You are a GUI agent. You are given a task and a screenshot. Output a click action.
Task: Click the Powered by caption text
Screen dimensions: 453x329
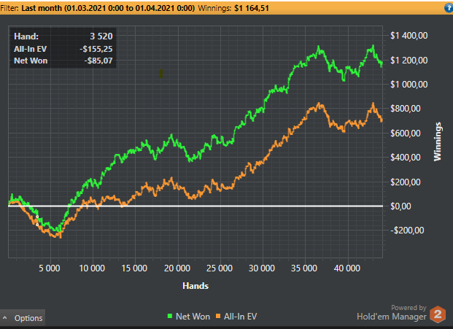tap(409, 308)
